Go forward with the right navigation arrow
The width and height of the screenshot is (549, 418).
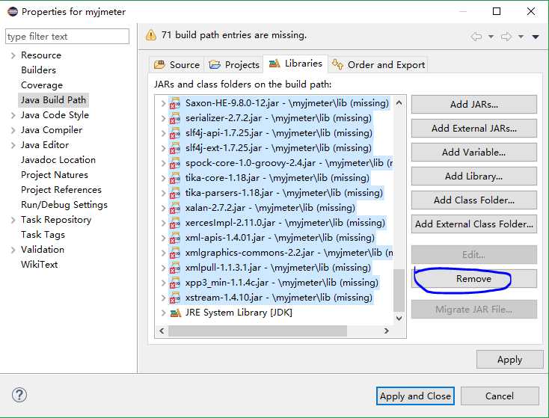pos(506,37)
